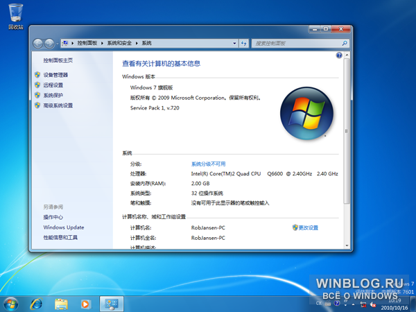The image size is (416, 312).
Task: Click the Back navigation arrow
Action: (x=38, y=44)
